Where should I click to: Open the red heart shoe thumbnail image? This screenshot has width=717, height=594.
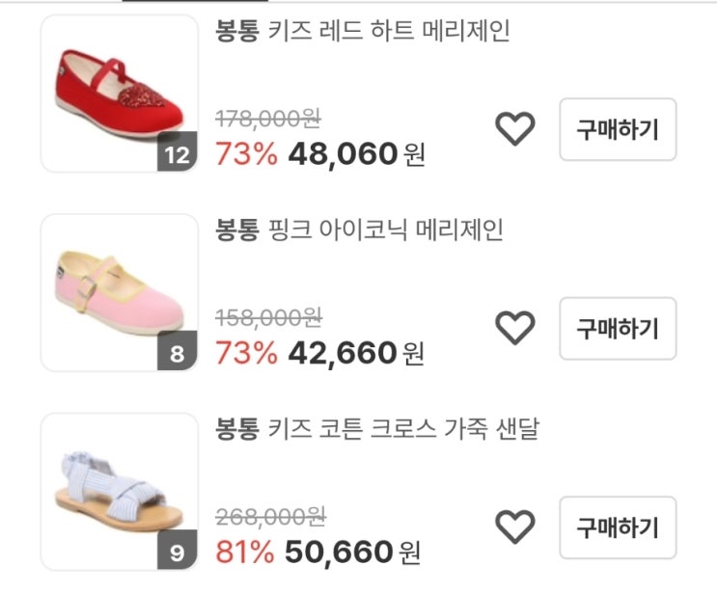pos(119,92)
